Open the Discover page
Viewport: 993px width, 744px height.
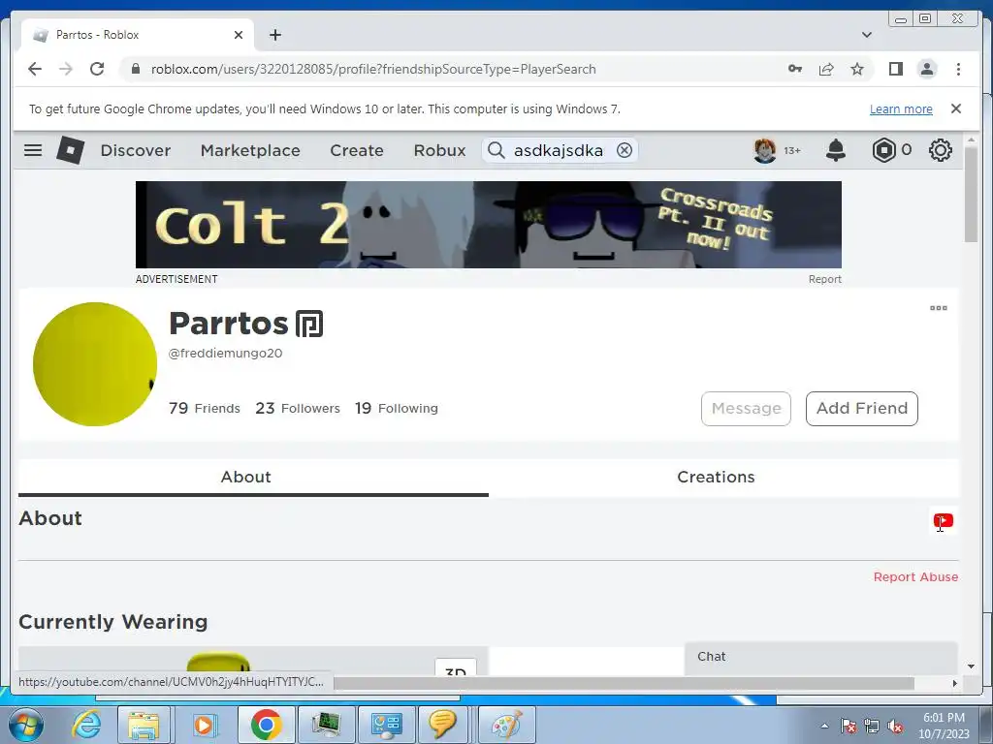[136, 150]
